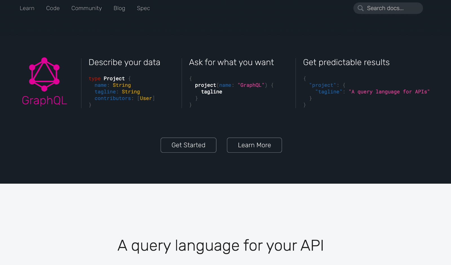
Task: Click '"A query language for APIs"' string
Action: click(389, 92)
